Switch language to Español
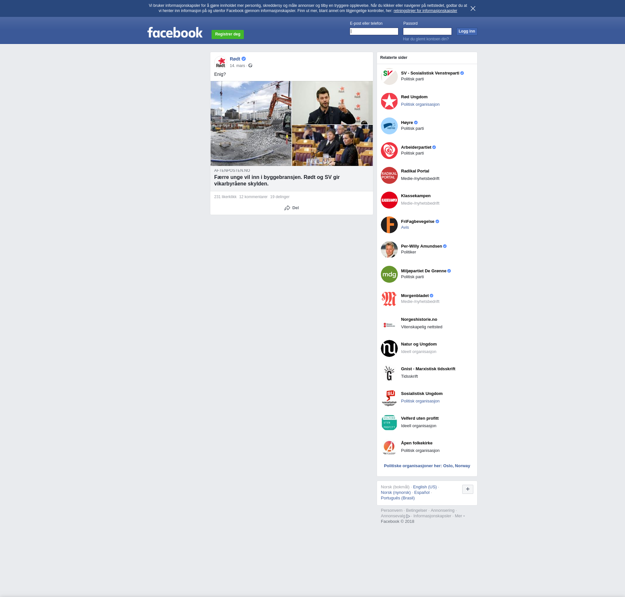625x597 pixels. [x=422, y=493]
